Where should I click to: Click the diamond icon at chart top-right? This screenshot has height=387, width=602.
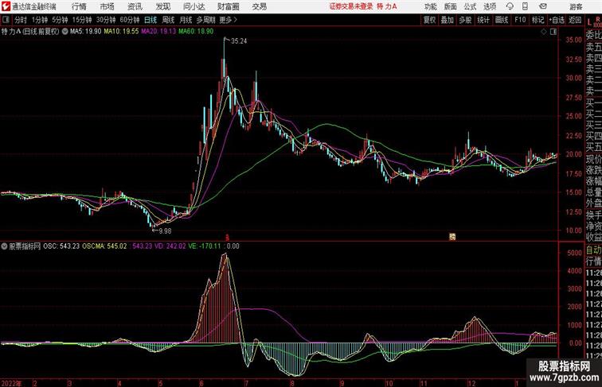pyautogui.click(x=544, y=32)
